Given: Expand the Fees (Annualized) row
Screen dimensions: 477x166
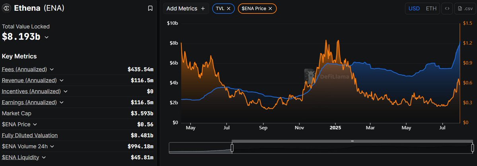Looking at the screenshot, I should click(52, 69).
